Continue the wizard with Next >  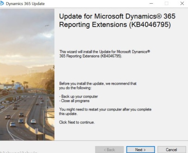tap(141, 150)
